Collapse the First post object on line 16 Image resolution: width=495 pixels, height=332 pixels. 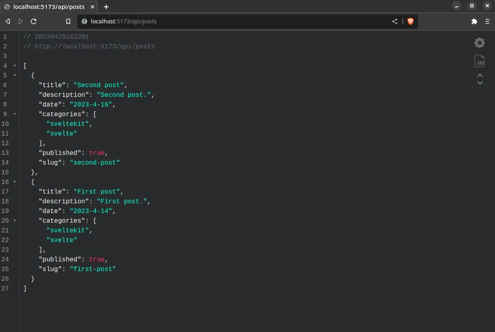15,182
